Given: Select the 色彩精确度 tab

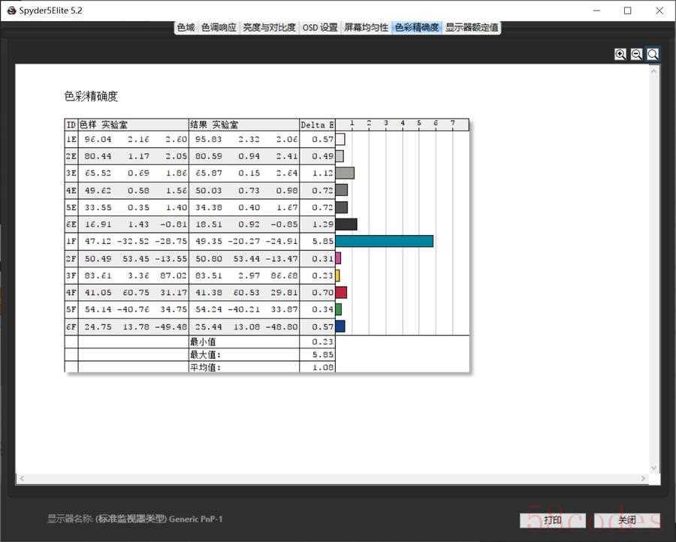Looking at the screenshot, I should coord(416,28).
